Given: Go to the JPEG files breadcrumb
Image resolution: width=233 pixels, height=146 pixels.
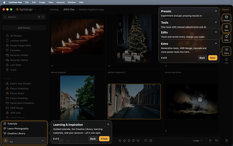Looking at the screenshot, I should click(69, 9).
